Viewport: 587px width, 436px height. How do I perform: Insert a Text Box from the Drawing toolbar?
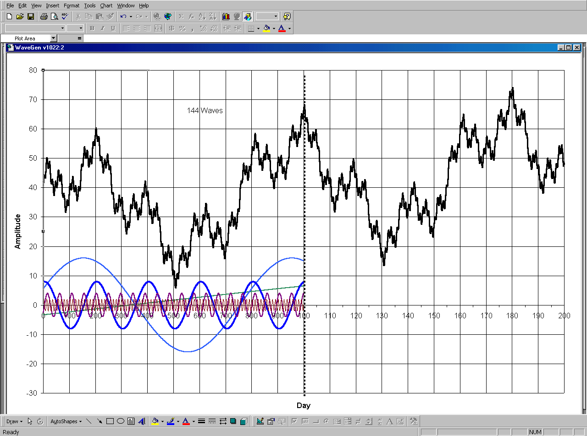coord(131,421)
